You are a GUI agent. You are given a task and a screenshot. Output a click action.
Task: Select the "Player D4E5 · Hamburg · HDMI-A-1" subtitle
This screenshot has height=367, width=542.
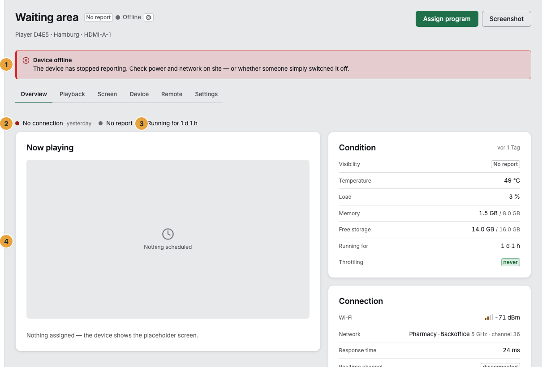point(63,34)
